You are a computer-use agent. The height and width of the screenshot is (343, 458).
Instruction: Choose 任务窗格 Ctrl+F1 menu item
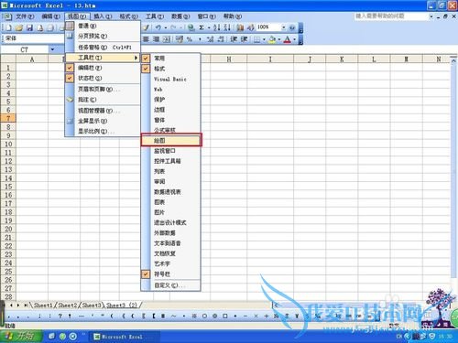point(103,48)
